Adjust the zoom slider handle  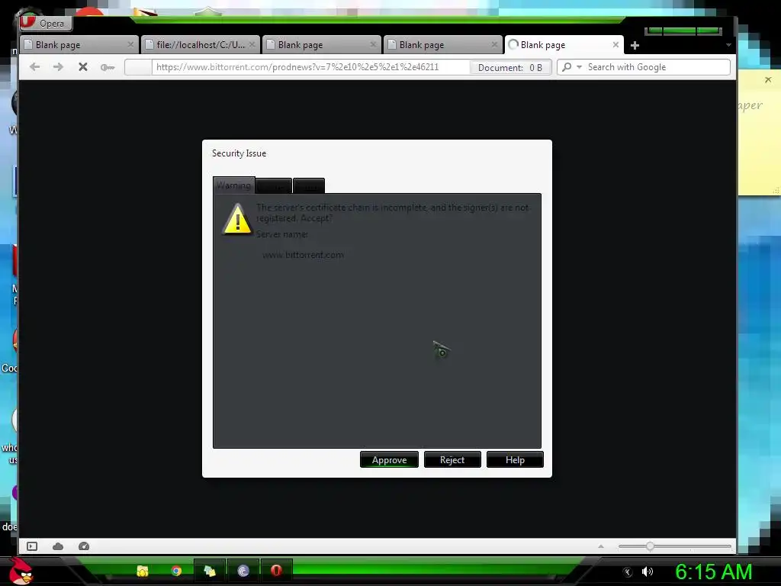(x=650, y=546)
